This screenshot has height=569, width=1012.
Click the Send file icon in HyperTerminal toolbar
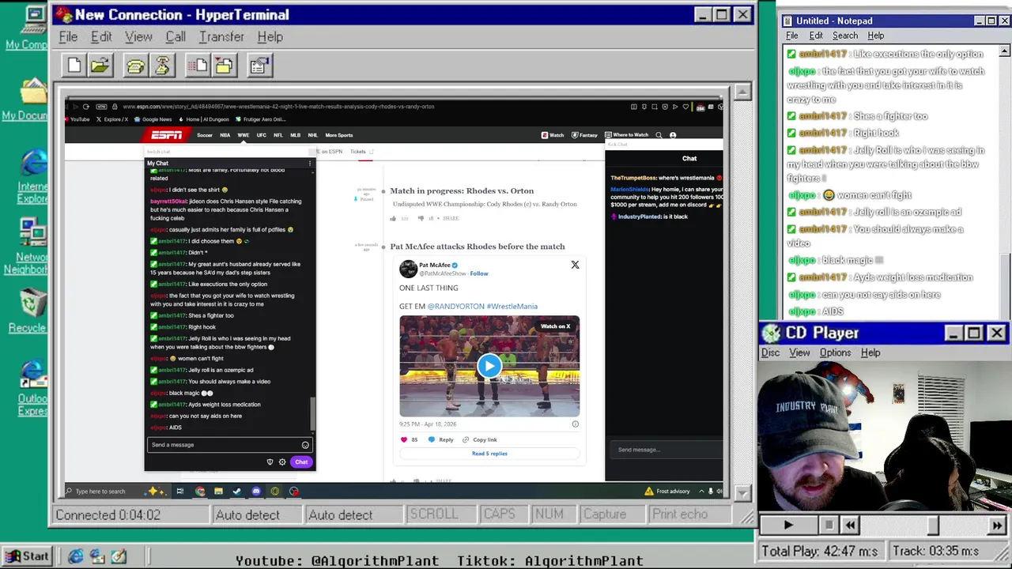[x=197, y=66]
